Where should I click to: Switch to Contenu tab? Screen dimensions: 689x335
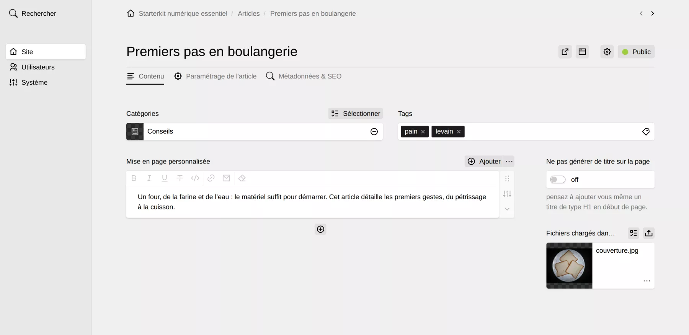point(145,76)
